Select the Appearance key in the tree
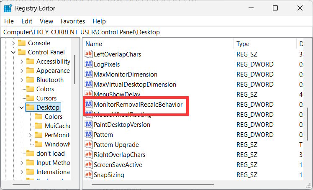Viewport: 313px width, 190px height. click(53, 71)
